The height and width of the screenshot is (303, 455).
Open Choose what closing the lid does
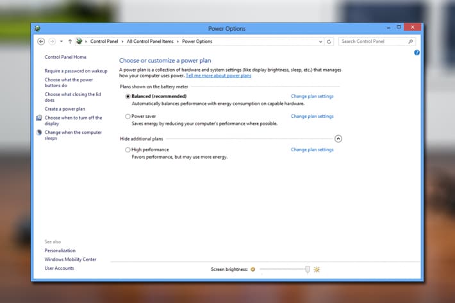72,97
